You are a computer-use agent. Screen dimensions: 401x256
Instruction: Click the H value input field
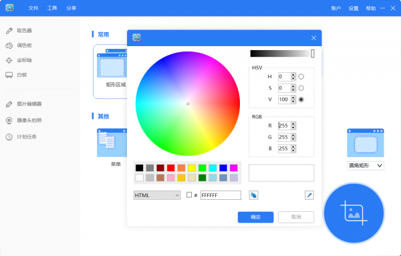[x=285, y=76]
